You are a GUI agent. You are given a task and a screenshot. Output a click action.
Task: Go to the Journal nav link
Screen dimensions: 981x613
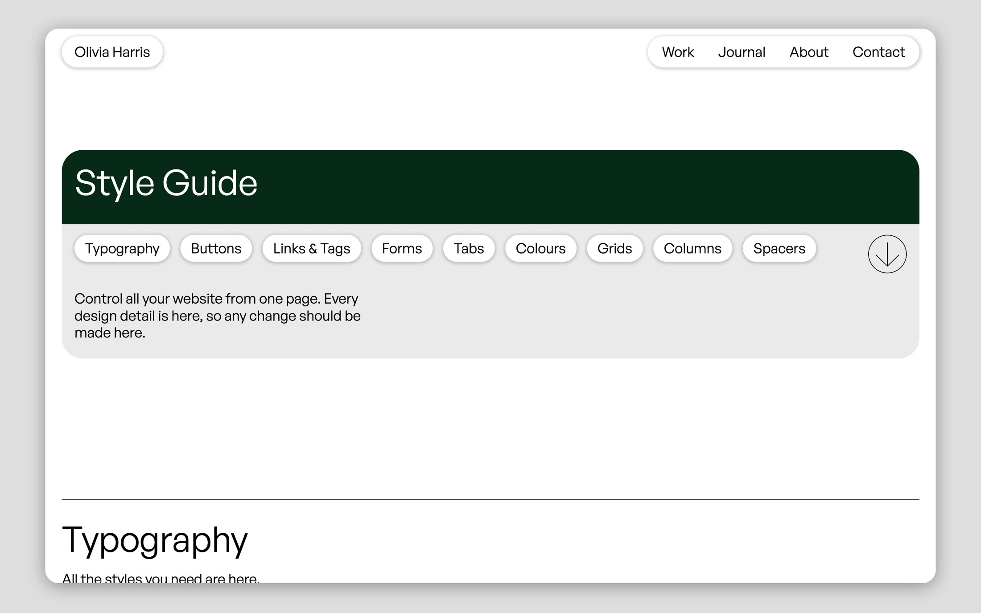[x=742, y=52]
